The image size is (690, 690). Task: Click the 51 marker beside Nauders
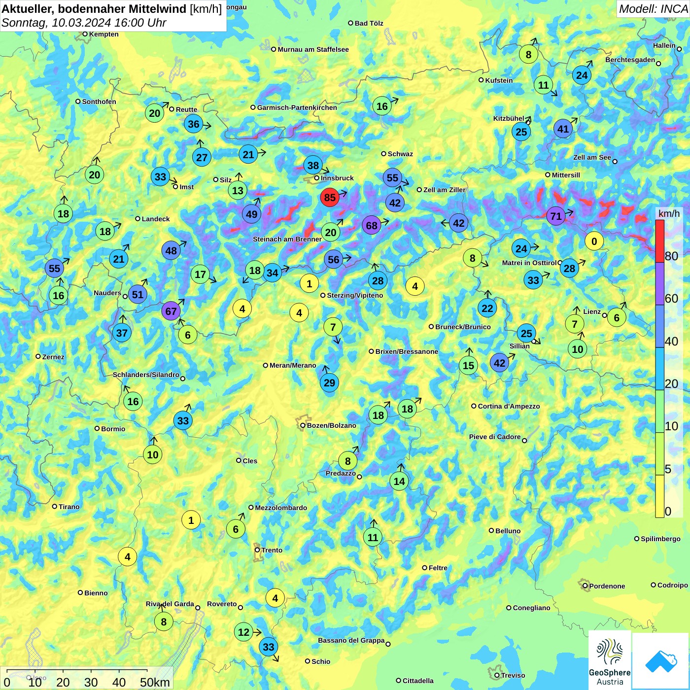click(138, 294)
